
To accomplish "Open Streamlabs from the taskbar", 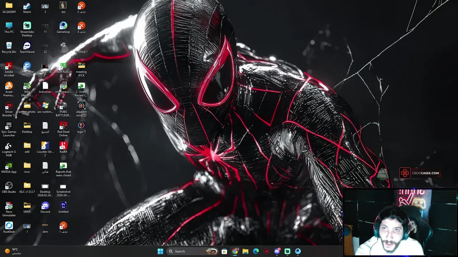I will pos(287,251).
